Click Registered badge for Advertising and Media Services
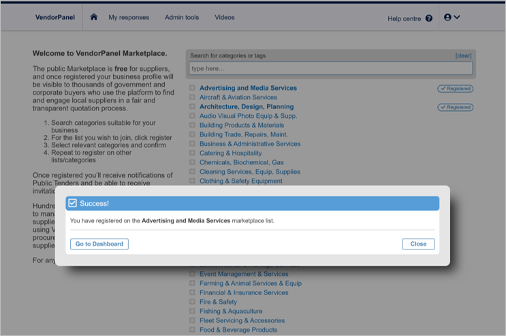 456,89
